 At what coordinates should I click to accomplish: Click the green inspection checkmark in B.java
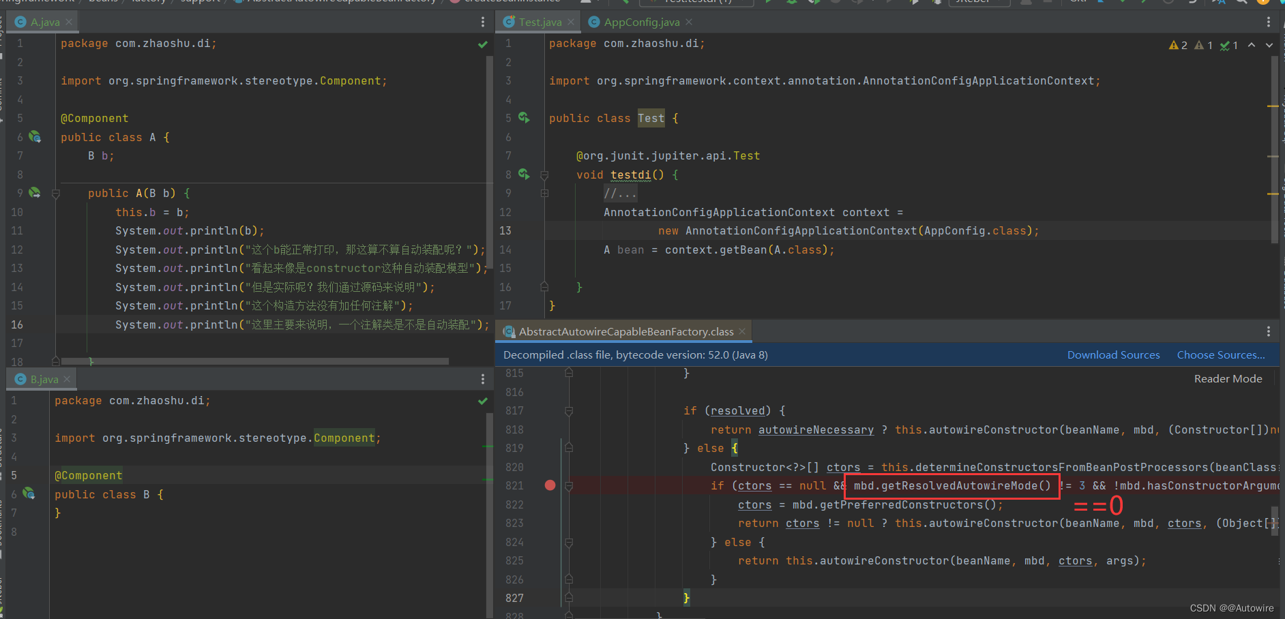point(483,401)
